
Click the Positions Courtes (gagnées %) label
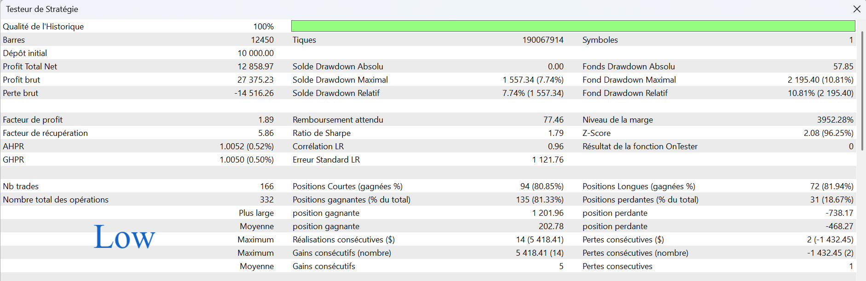(347, 186)
